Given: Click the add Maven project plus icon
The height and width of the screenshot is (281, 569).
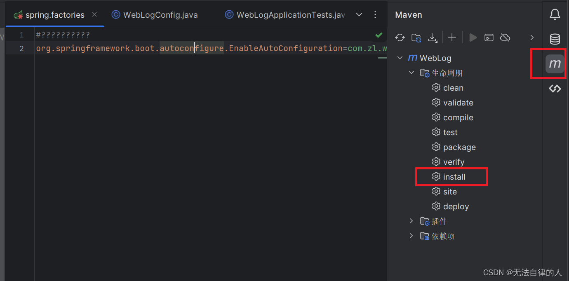Looking at the screenshot, I should pos(452,37).
